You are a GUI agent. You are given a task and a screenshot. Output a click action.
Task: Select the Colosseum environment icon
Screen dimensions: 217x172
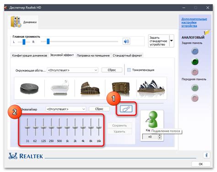point(90,88)
